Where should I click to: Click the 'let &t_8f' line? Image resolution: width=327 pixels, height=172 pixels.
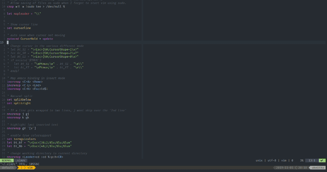point(39,143)
